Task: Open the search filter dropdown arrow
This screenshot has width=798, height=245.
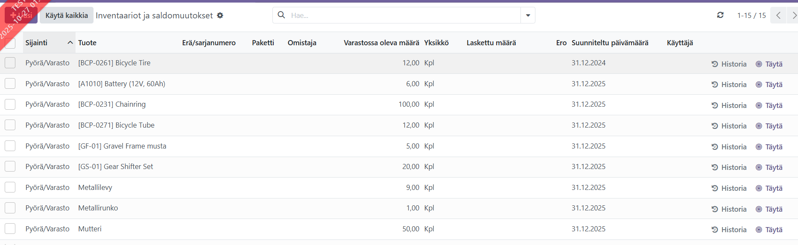Action: [528, 15]
